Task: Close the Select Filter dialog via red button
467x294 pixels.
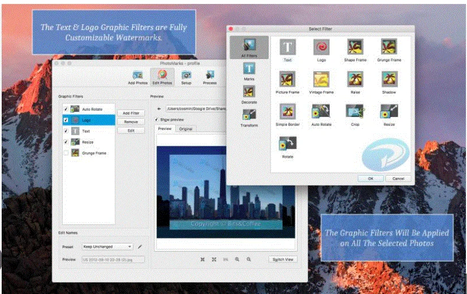Action: click(231, 29)
